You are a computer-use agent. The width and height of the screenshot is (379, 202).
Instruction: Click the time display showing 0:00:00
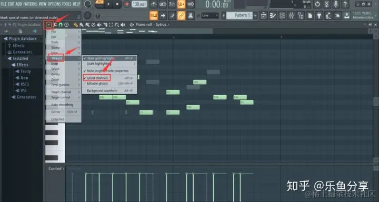tap(216, 4)
